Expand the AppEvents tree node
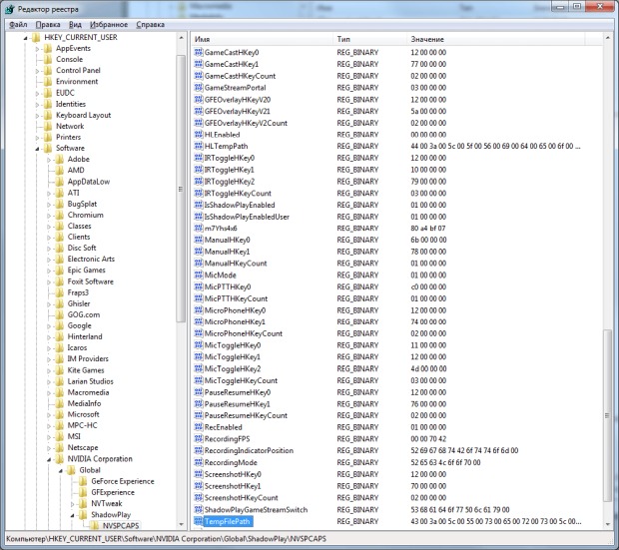The height and width of the screenshot is (550, 619). pyautogui.click(x=38, y=49)
